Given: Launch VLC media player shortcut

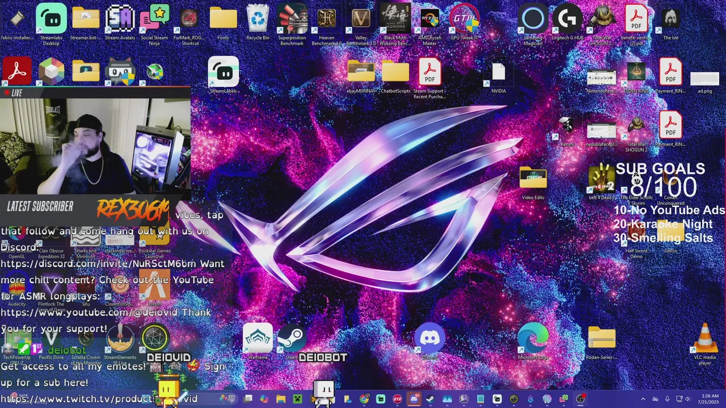Looking at the screenshot, I should [705, 343].
